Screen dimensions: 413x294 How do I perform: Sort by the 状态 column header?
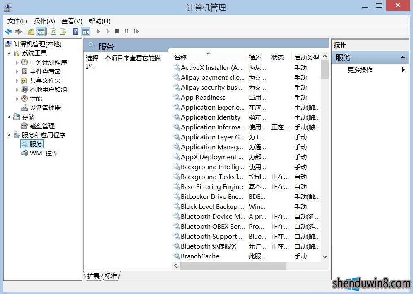point(281,57)
